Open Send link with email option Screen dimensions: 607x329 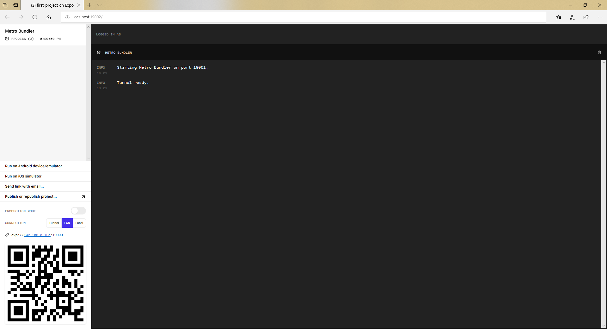point(46,186)
